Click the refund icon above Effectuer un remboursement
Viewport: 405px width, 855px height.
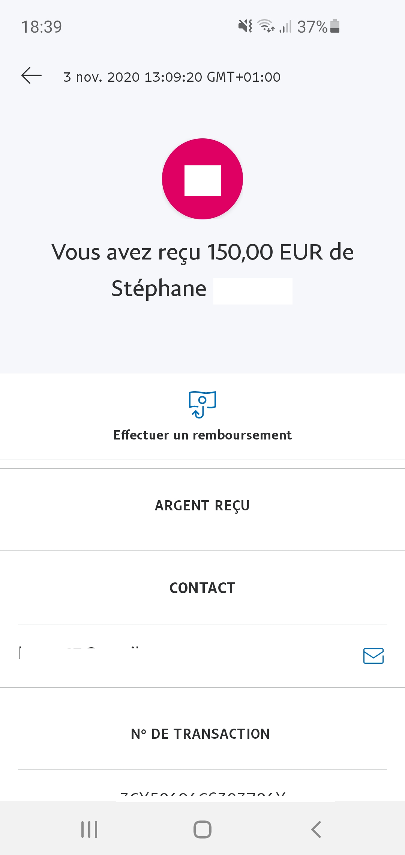202,404
